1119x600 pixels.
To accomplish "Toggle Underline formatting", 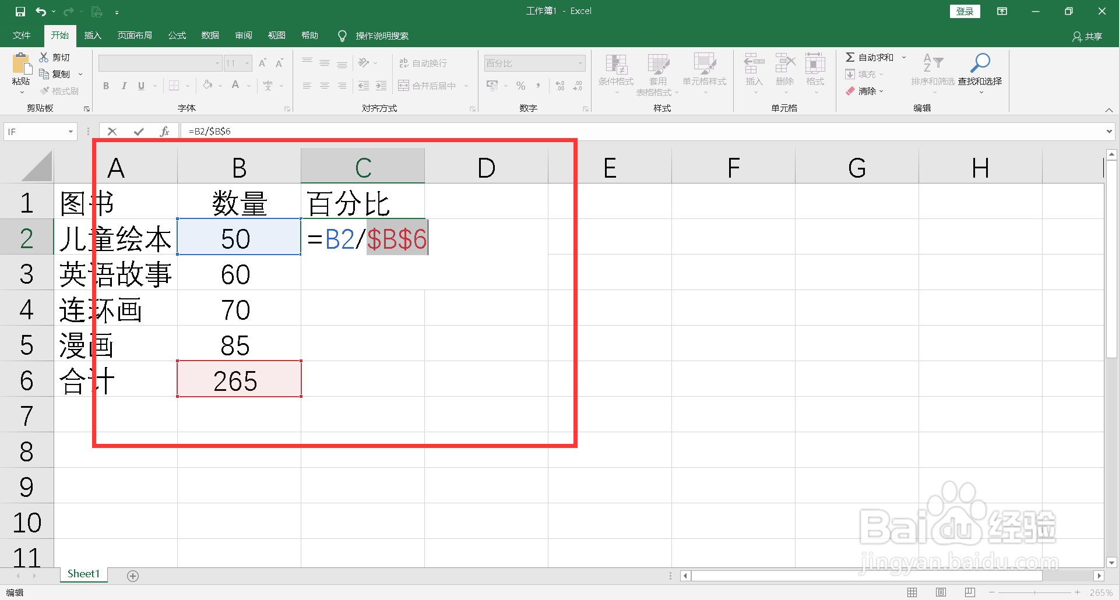I will (x=141, y=86).
